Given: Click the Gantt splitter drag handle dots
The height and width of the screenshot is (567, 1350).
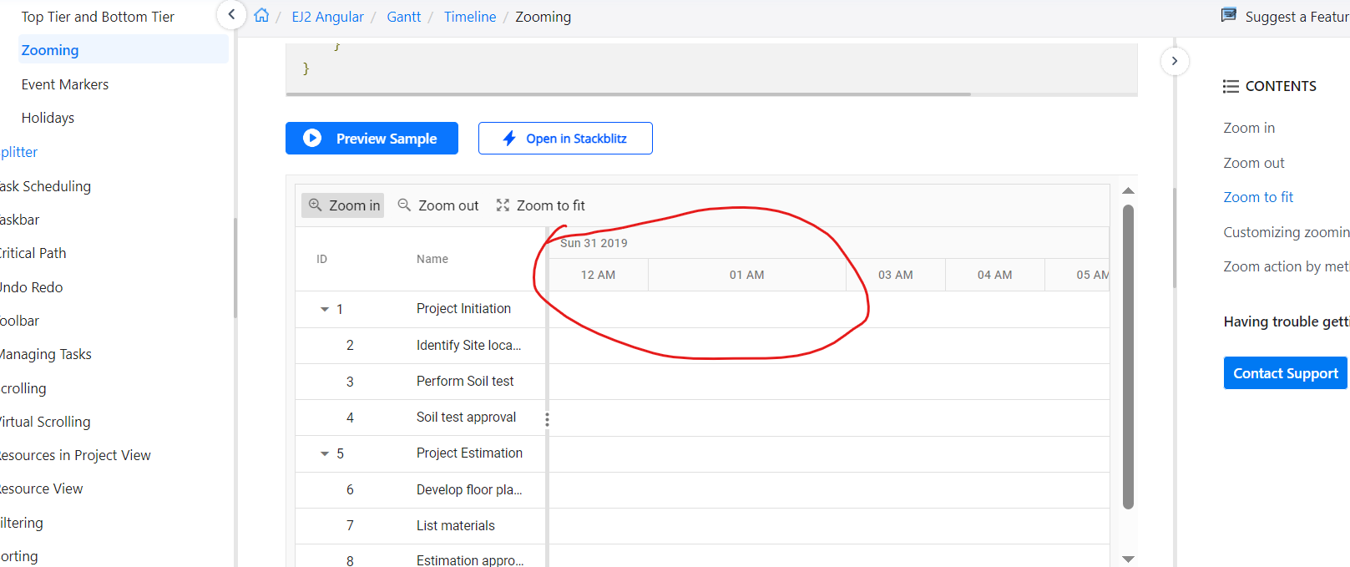Looking at the screenshot, I should point(547,419).
